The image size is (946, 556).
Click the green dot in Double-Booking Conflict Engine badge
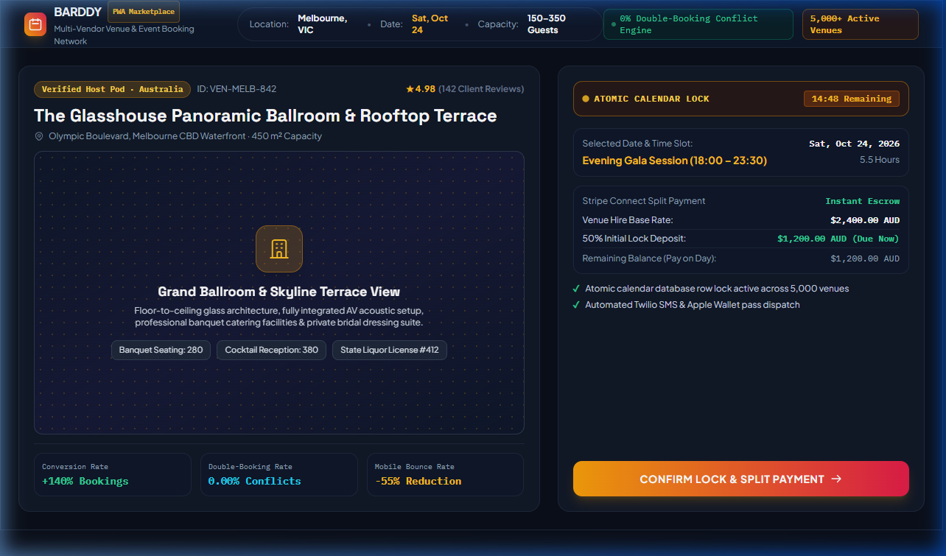614,24
